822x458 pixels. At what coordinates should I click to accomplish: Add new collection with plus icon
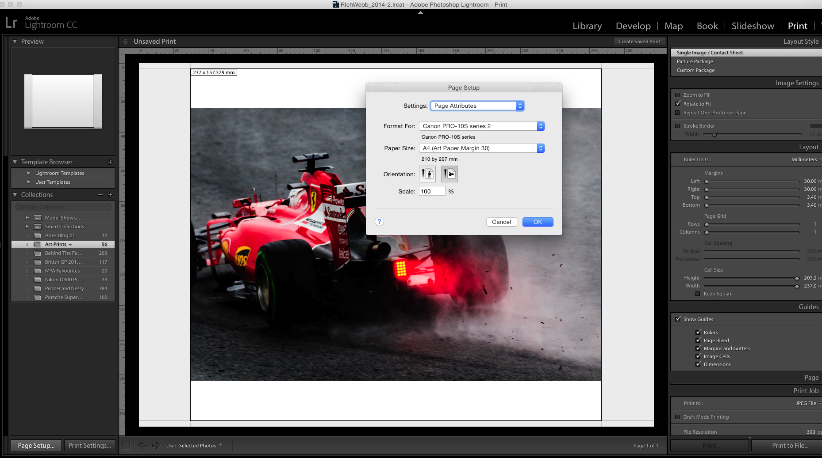tap(110, 195)
